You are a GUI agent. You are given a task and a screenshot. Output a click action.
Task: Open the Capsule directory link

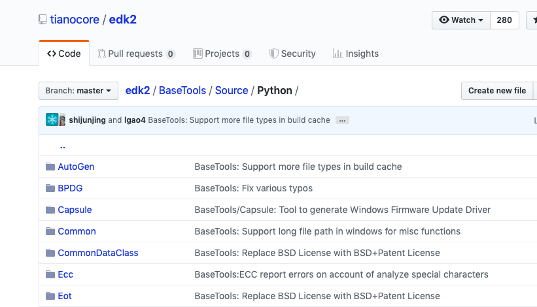(x=75, y=210)
